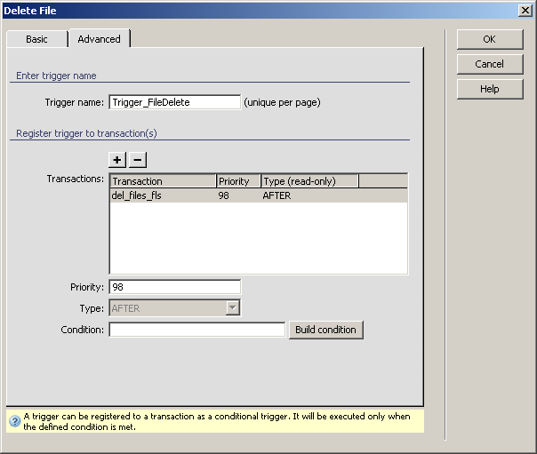Open Help for this dialog
The width and height of the screenshot is (537, 454).
click(489, 89)
